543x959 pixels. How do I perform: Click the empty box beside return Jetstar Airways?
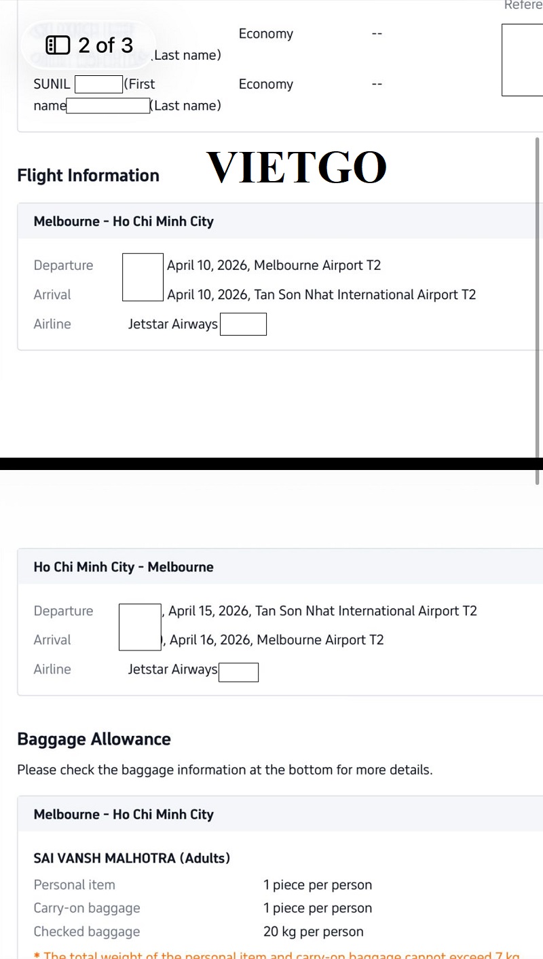tap(238, 672)
